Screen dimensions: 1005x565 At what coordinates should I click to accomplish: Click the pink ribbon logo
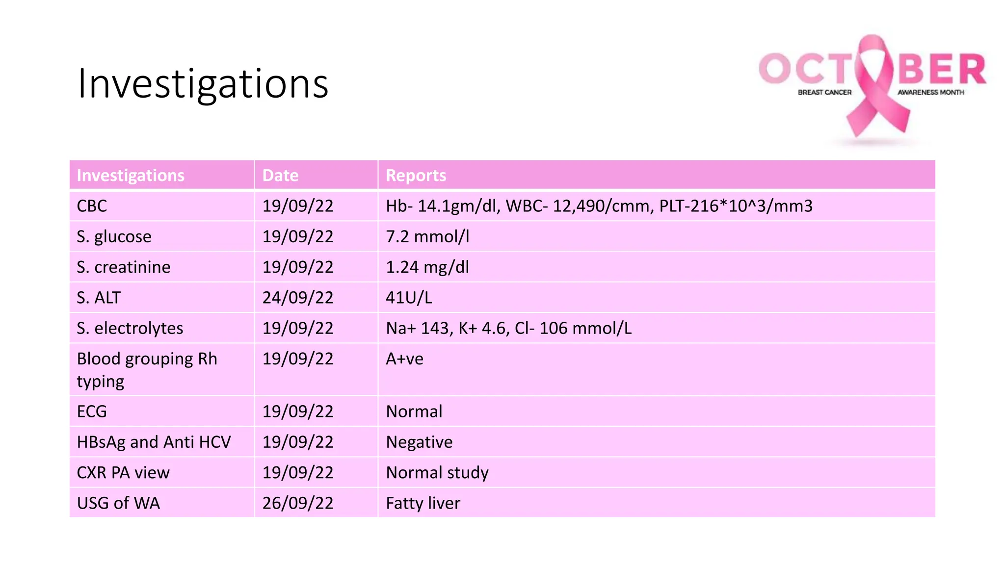pyautogui.click(x=873, y=88)
